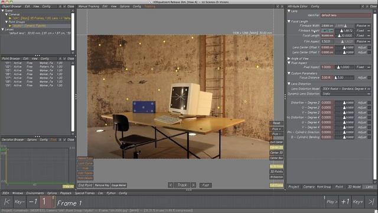This screenshot has height=213, width=378.
Task: Go to previous keyframe with Key-
Action: pyautogui.click(x=19, y=202)
